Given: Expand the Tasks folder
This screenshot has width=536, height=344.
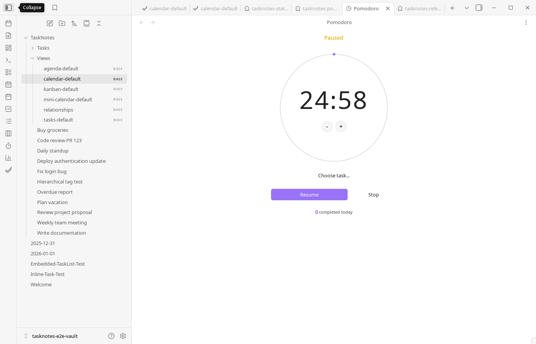Looking at the screenshot, I should (33, 48).
